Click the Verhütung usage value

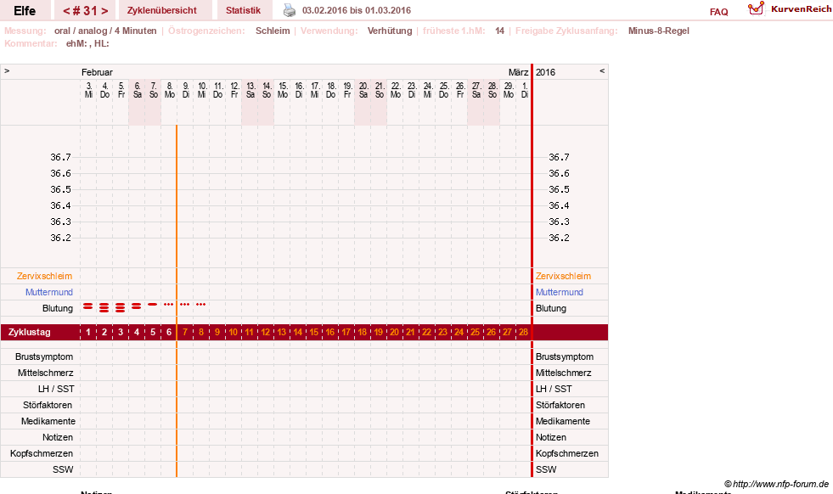tap(390, 31)
